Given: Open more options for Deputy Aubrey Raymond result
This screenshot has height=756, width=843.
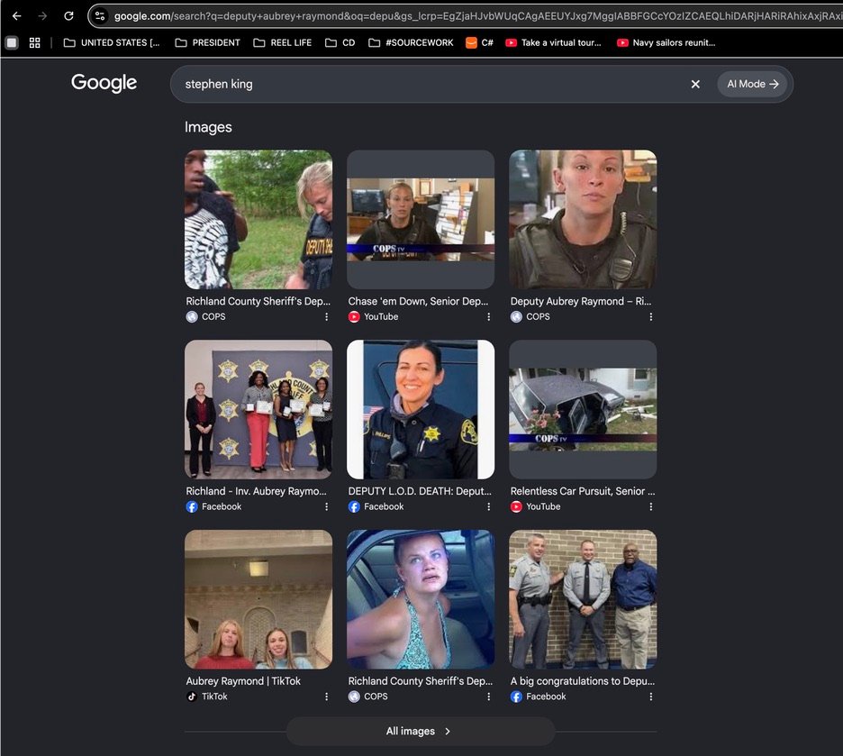Looking at the screenshot, I should coord(650,316).
